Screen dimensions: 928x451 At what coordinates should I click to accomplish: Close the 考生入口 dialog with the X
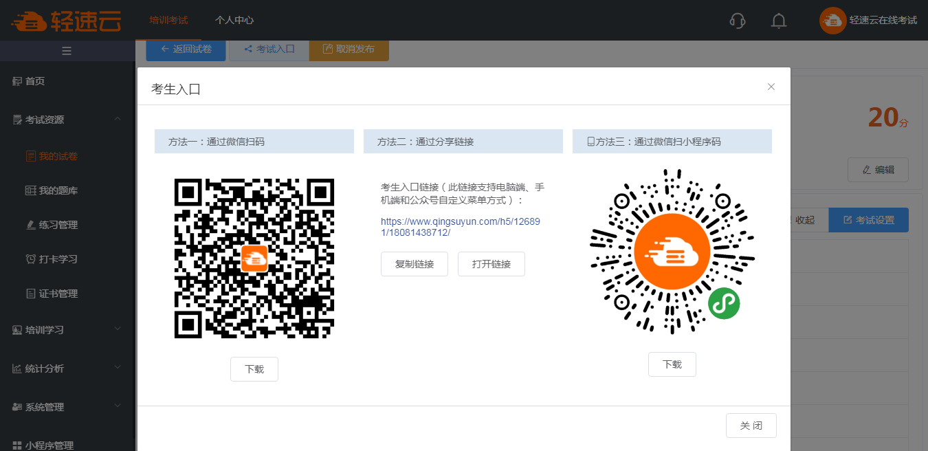tap(771, 87)
